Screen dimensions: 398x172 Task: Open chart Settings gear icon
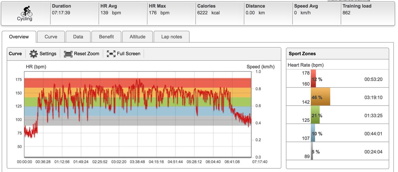point(33,54)
